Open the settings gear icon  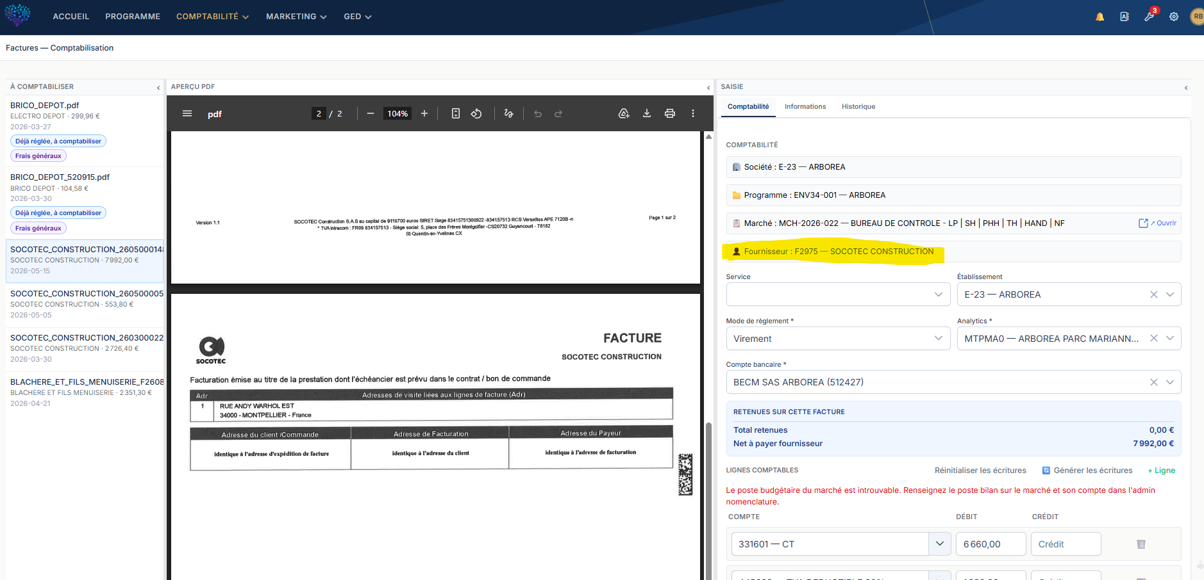tap(1174, 17)
